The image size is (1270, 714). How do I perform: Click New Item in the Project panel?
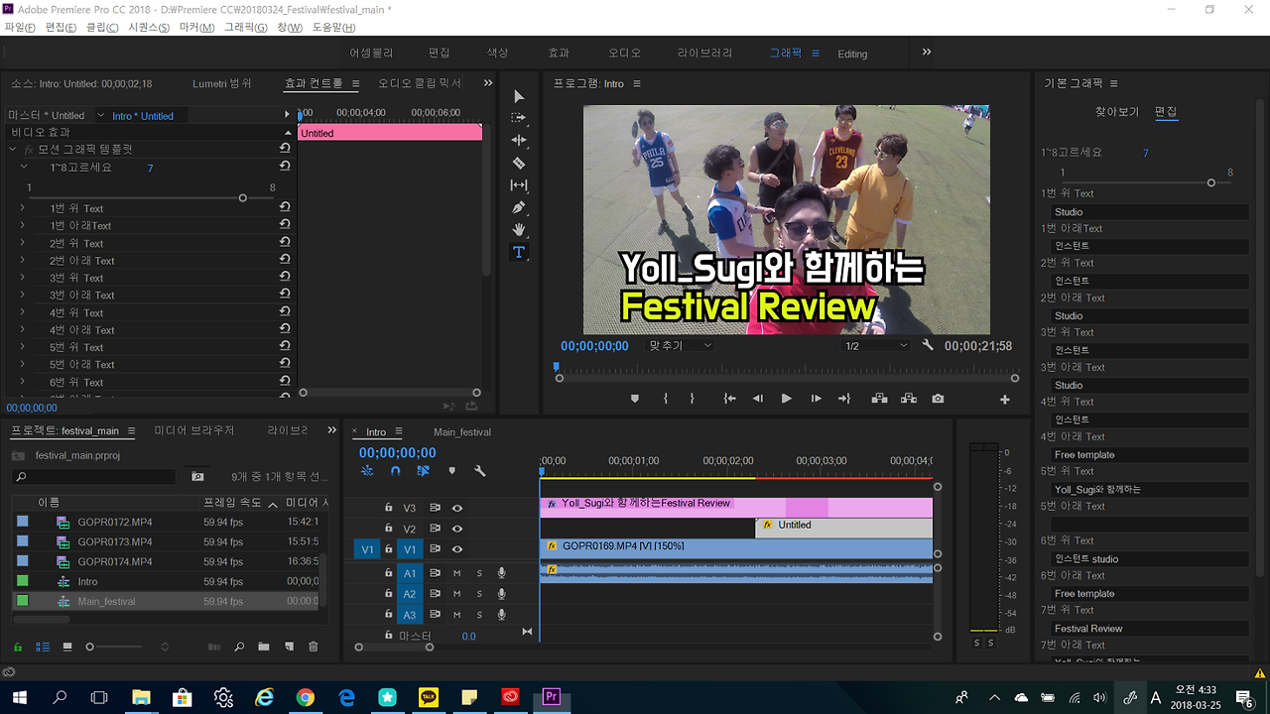[289, 647]
